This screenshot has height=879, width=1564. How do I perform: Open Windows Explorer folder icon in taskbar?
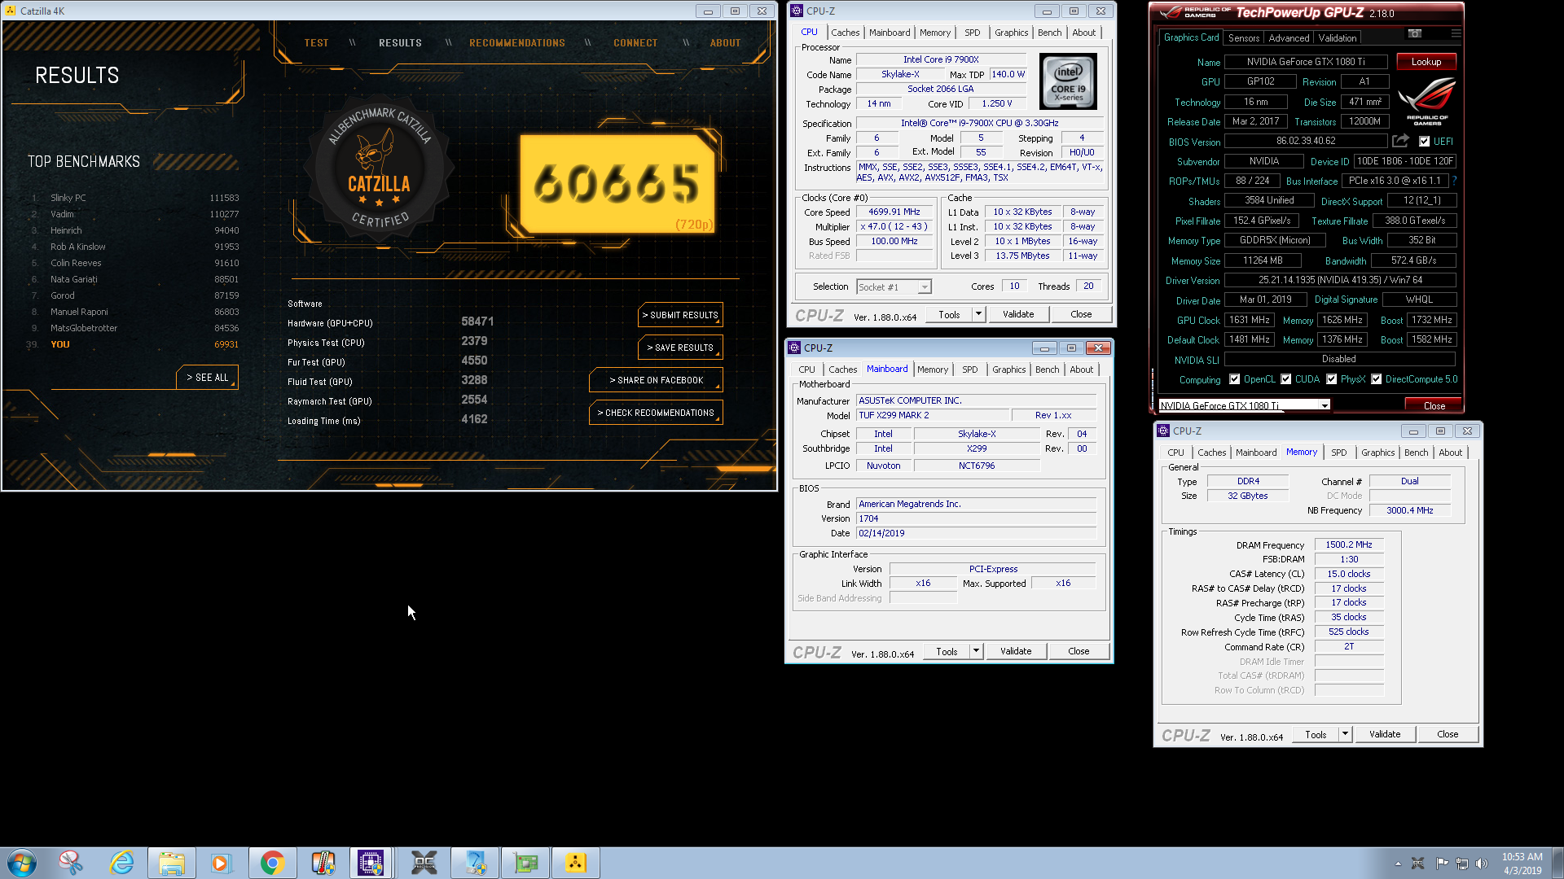172,863
